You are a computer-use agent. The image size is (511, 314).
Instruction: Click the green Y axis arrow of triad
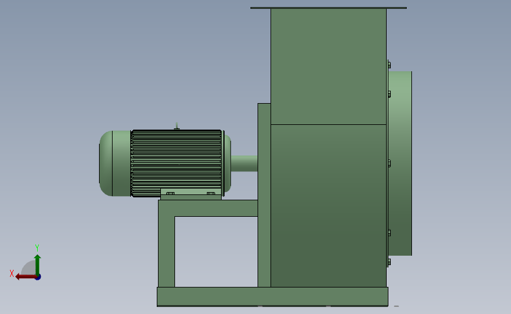tap(38, 265)
